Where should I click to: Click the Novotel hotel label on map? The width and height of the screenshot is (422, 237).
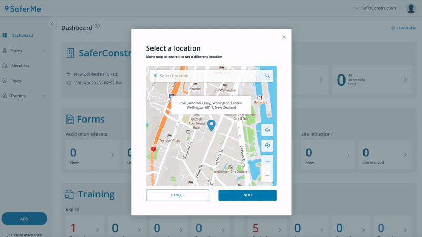click(195, 88)
